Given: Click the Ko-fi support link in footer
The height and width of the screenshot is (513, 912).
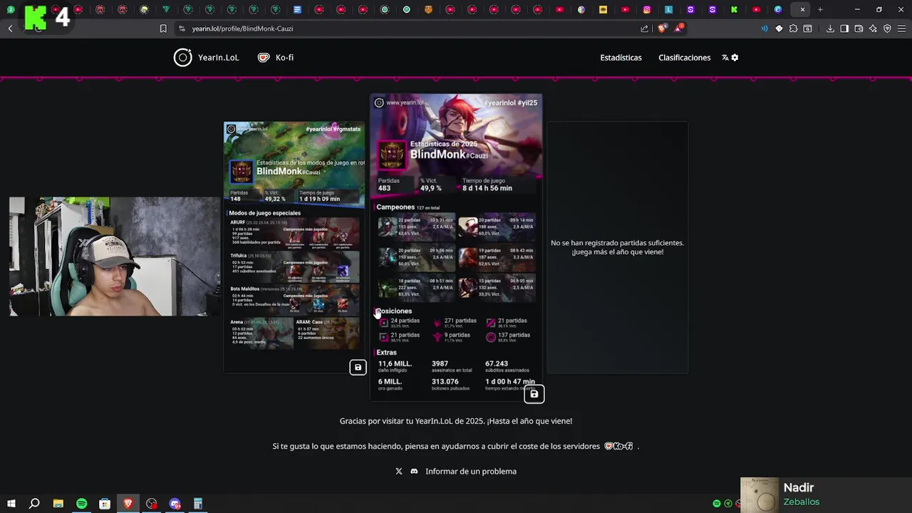Looking at the screenshot, I should (x=618, y=446).
